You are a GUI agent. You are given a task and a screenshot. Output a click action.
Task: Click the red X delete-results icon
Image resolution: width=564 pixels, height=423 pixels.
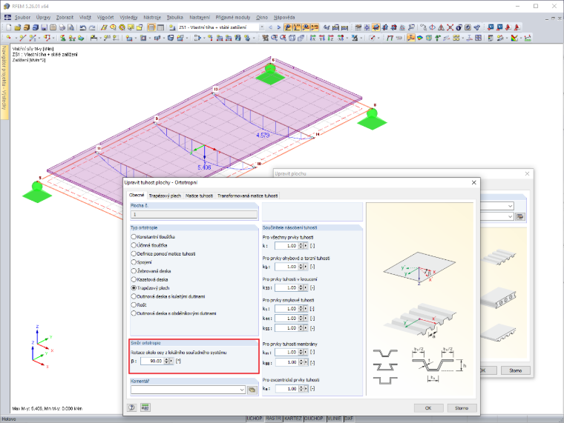[450, 27]
